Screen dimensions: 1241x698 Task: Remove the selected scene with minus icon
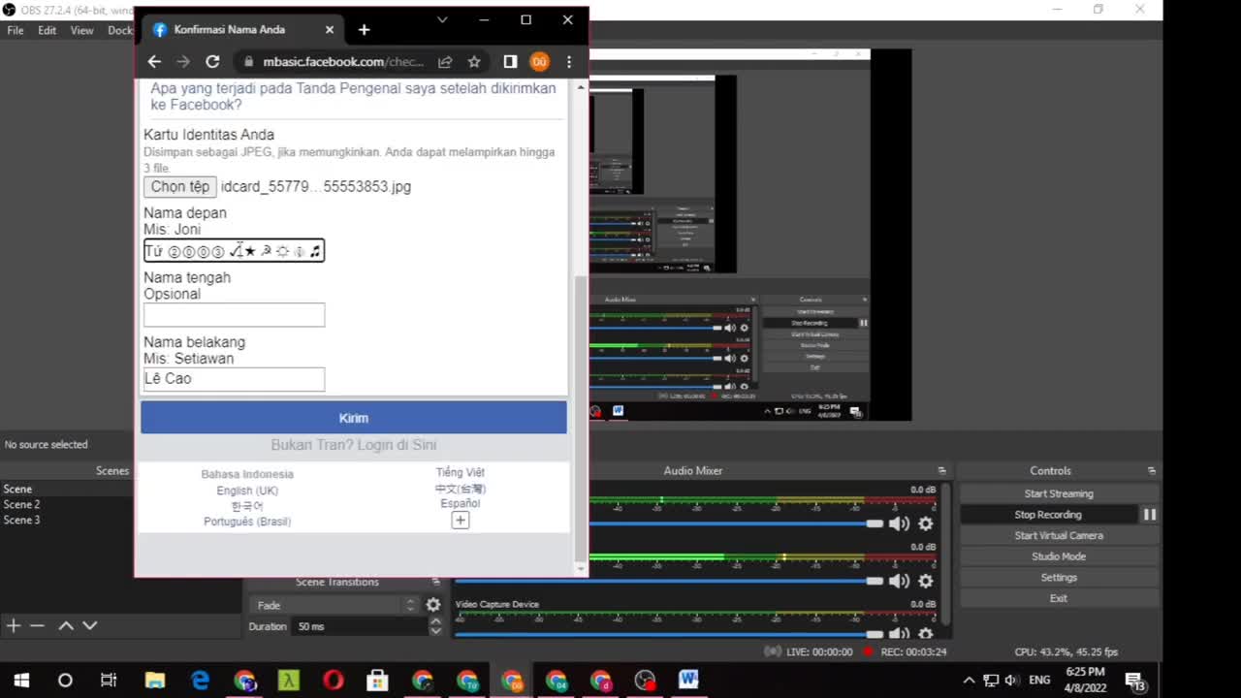point(37,625)
